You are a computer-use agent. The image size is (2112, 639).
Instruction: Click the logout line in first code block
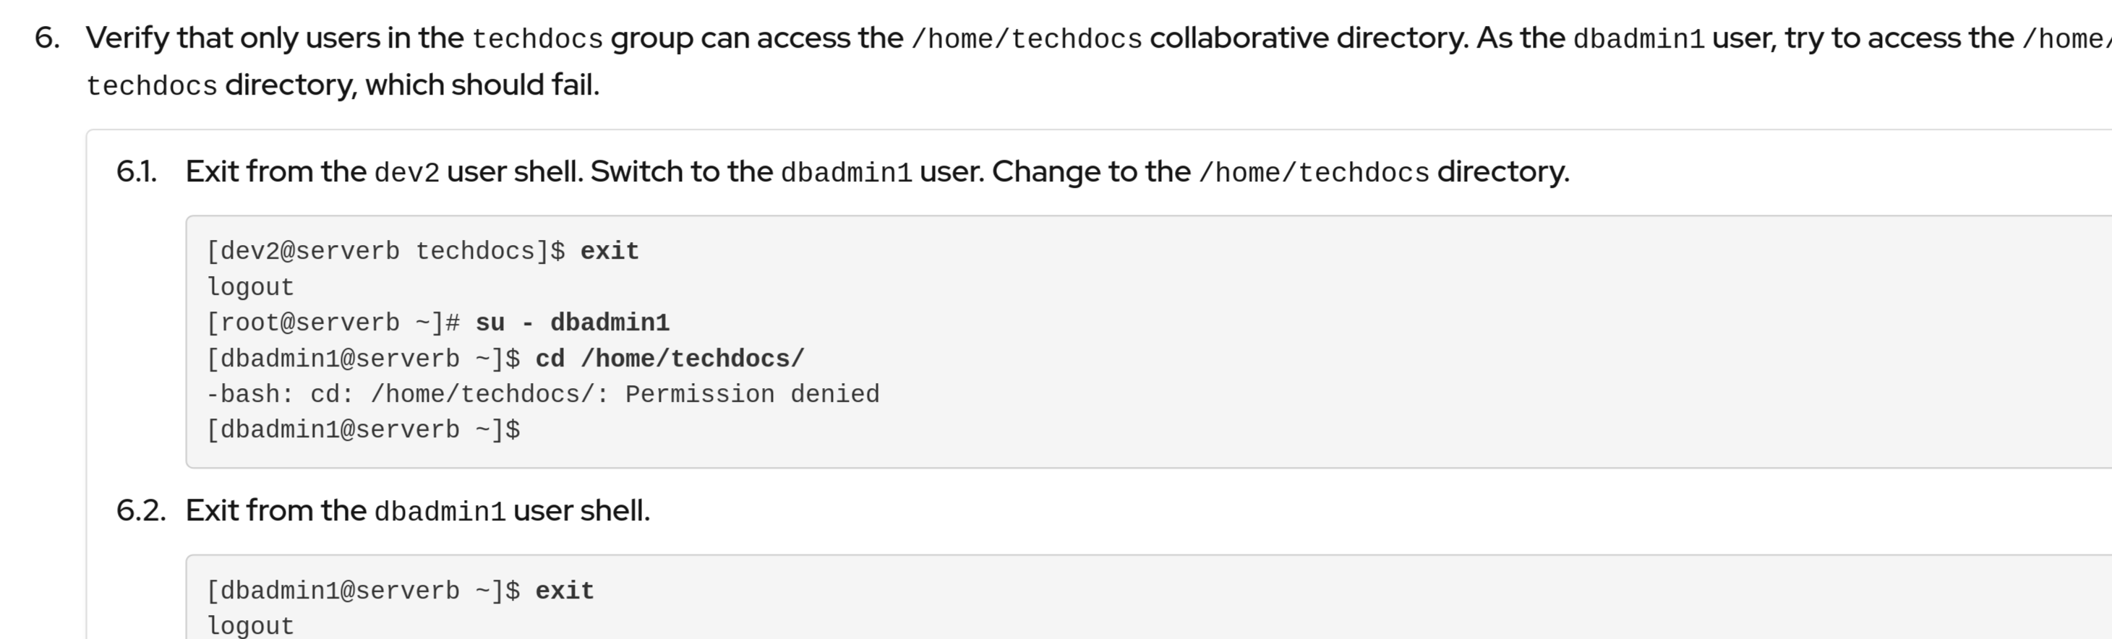(250, 288)
